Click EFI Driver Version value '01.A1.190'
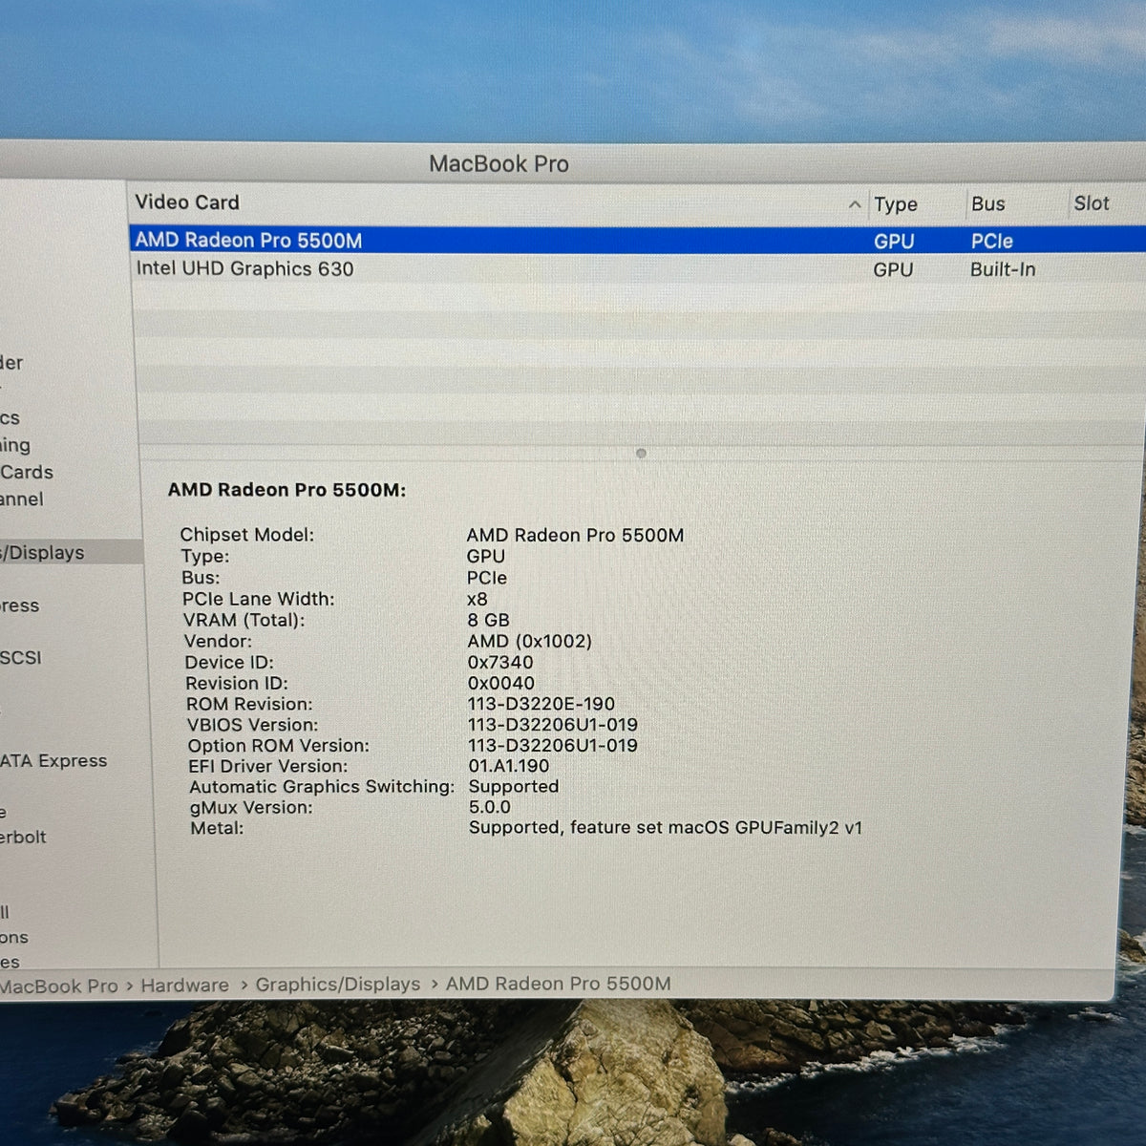This screenshot has height=1146, width=1146. click(509, 766)
